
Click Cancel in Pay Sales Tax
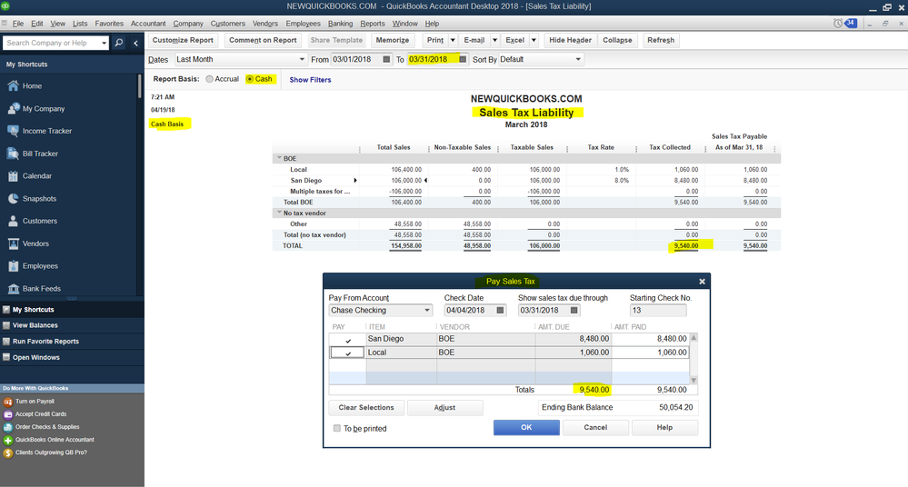595,427
